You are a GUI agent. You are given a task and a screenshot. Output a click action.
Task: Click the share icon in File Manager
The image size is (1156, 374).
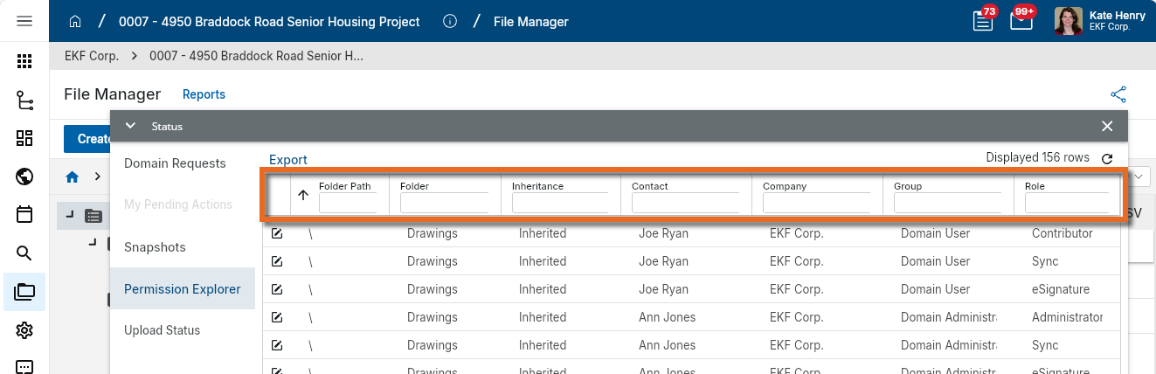(1118, 94)
